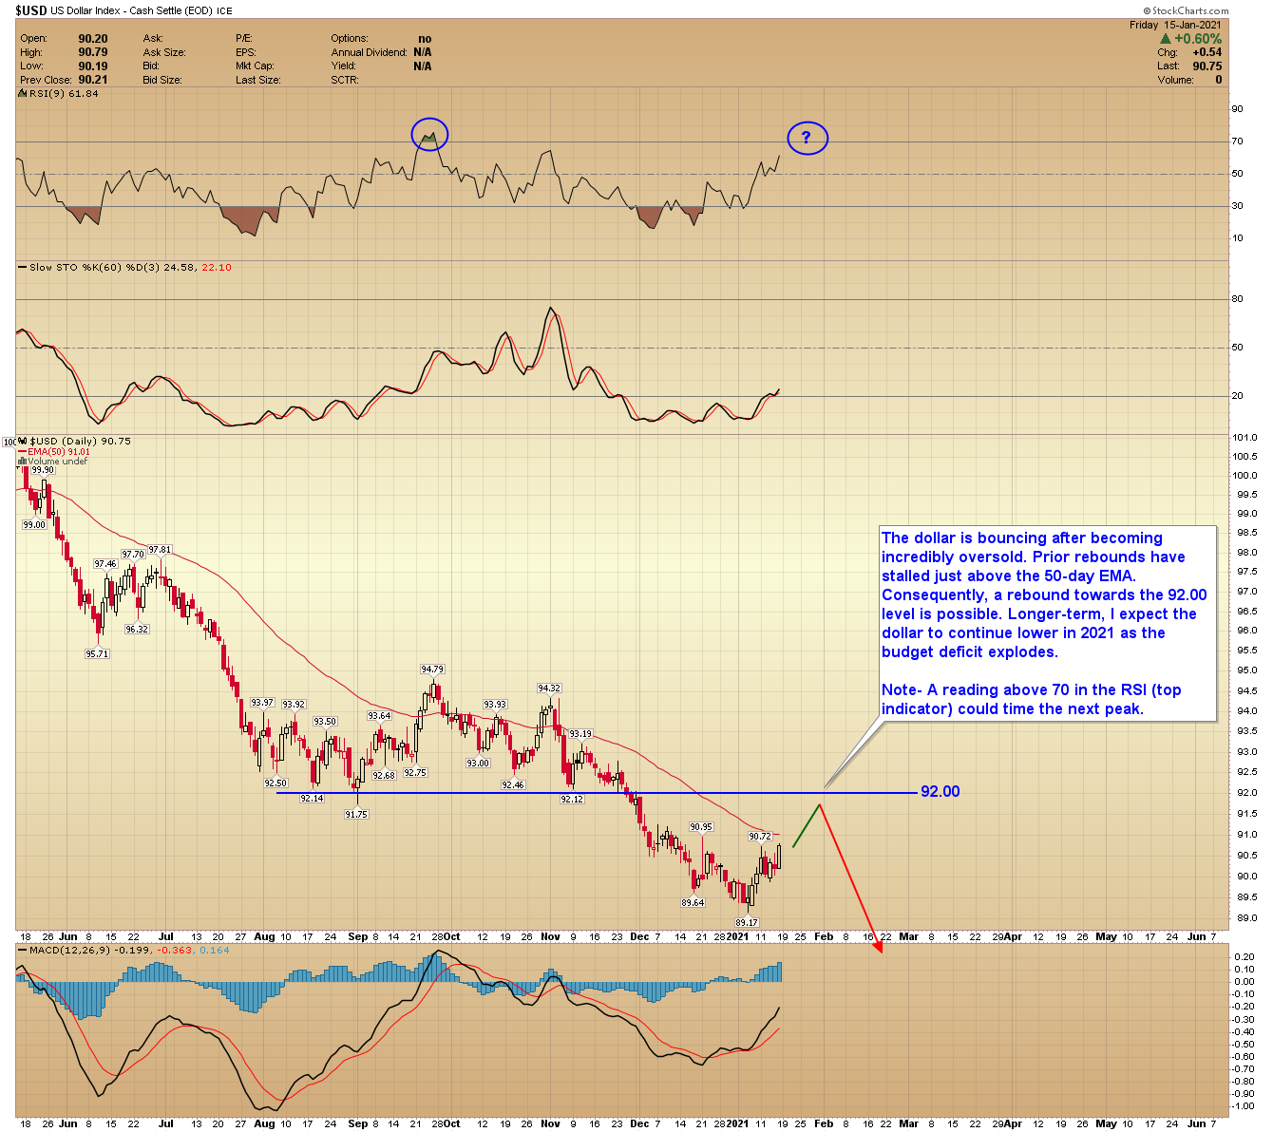
Task: Click the 89.17 price low label
Action: point(747,922)
